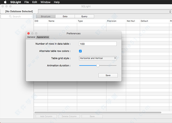Open the Table grid style dropdown
This screenshot has width=172, height=123.
(98, 58)
